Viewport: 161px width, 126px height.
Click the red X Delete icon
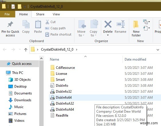tap(108, 24)
